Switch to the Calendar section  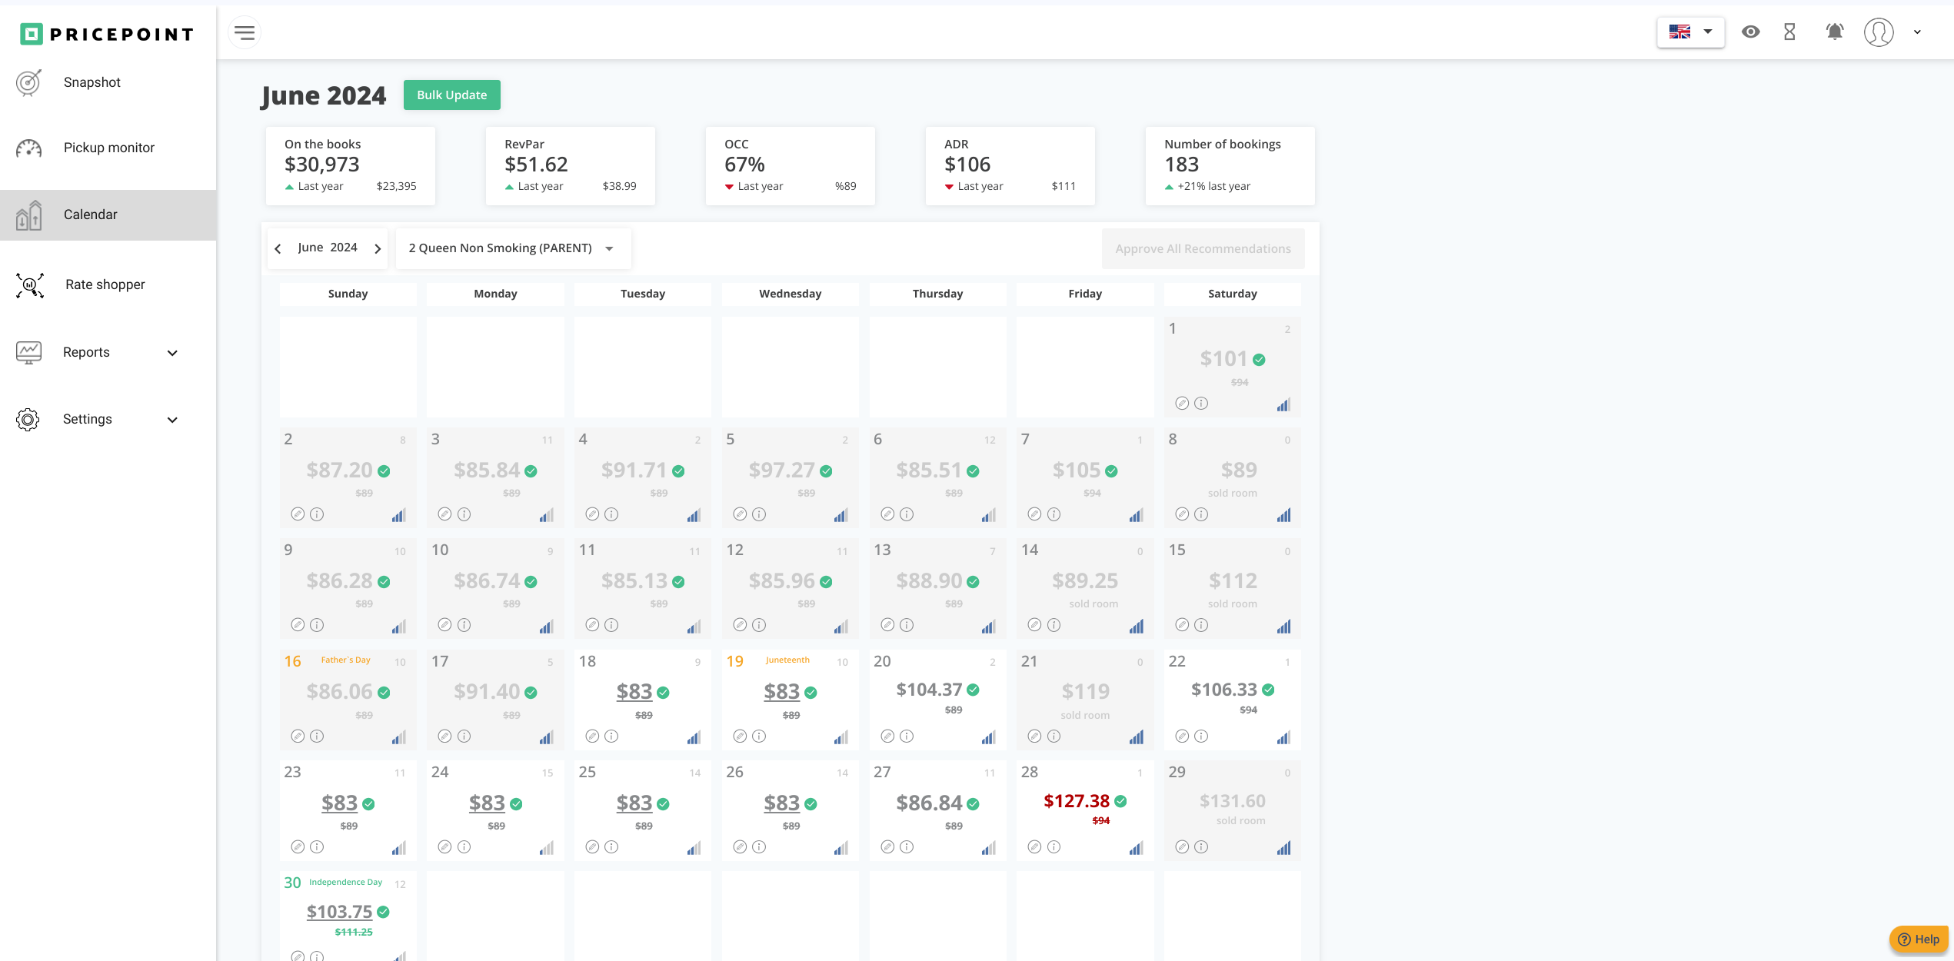[90, 214]
